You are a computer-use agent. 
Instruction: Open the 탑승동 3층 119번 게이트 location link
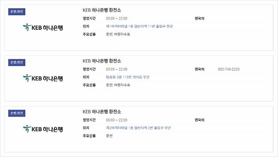(128, 77)
